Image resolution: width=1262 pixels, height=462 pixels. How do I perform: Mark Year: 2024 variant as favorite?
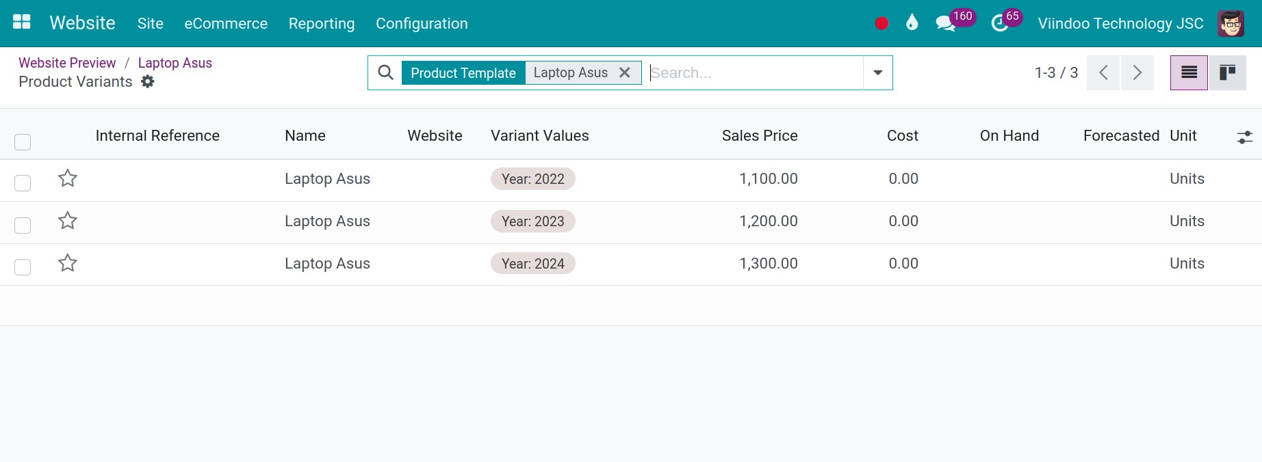click(68, 263)
